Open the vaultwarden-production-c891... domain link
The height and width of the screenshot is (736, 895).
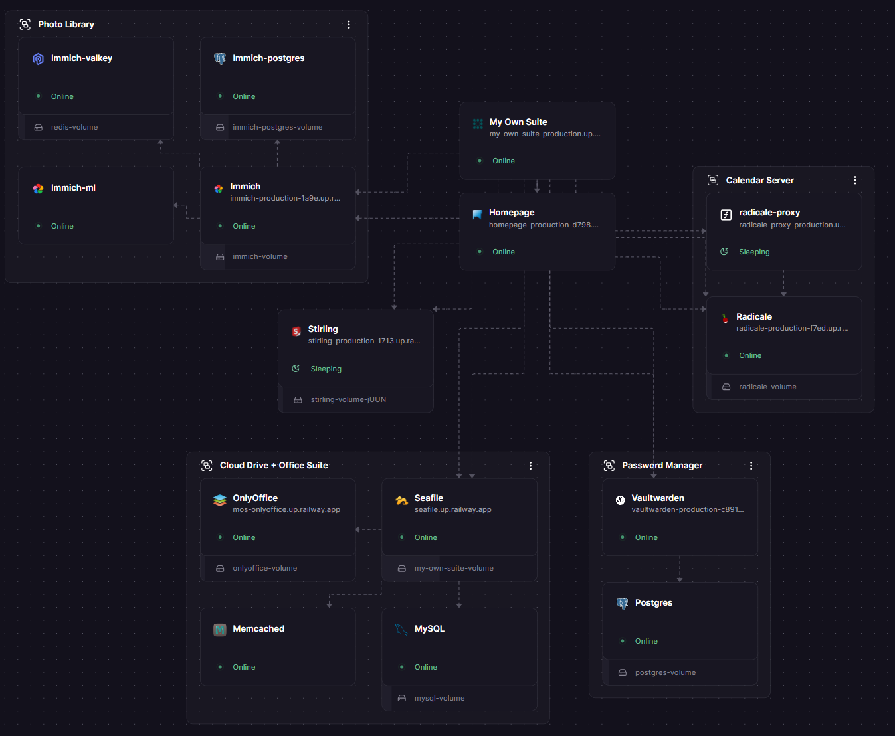688,510
